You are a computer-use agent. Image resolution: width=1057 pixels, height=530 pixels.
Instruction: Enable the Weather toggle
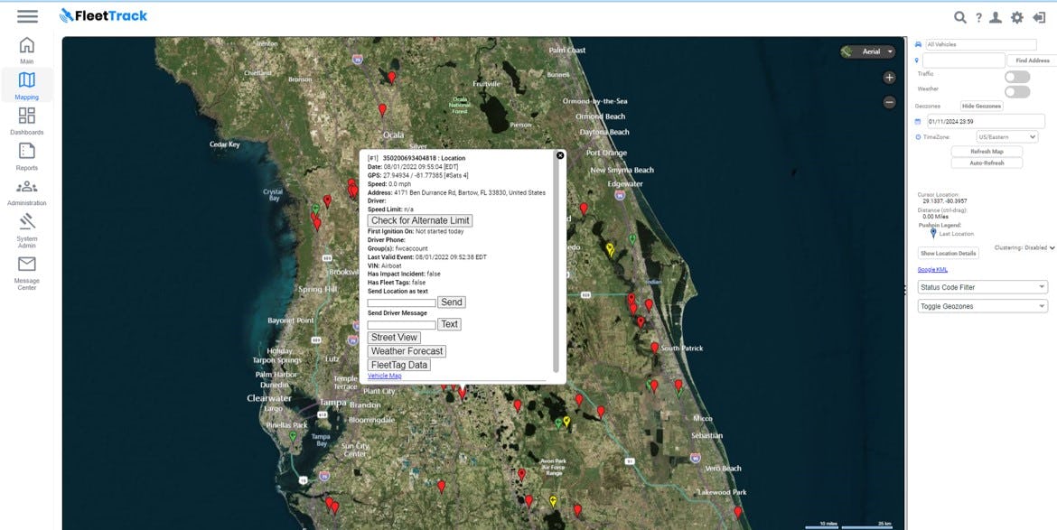pyautogui.click(x=1017, y=91)
